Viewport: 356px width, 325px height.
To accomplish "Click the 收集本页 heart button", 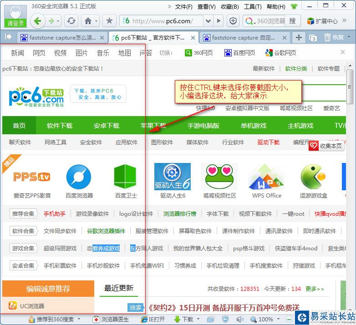I will [x=326, y=146].
